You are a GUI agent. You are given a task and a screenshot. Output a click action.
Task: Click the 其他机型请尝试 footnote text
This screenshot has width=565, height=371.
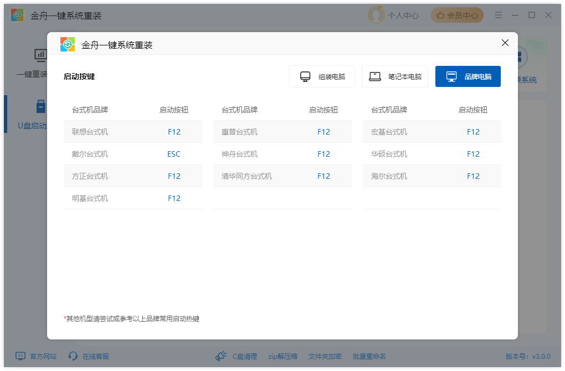point(131,319)
